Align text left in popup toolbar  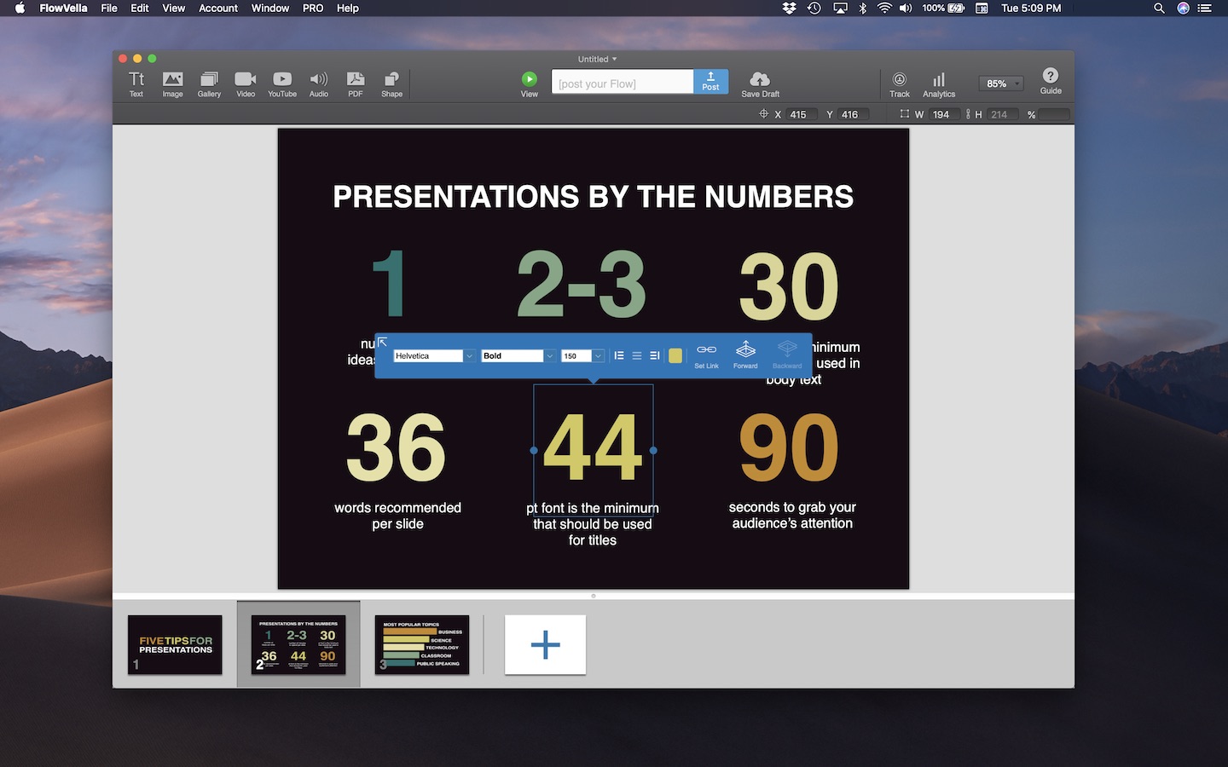click(x=619, y=355)
